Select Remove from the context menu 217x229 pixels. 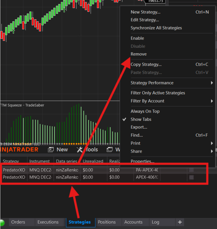(x=139, y=54)
